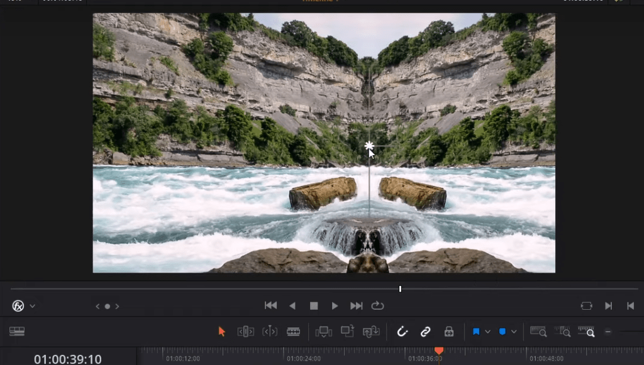Click the Detail Zoom icon

tap(562, 331)
